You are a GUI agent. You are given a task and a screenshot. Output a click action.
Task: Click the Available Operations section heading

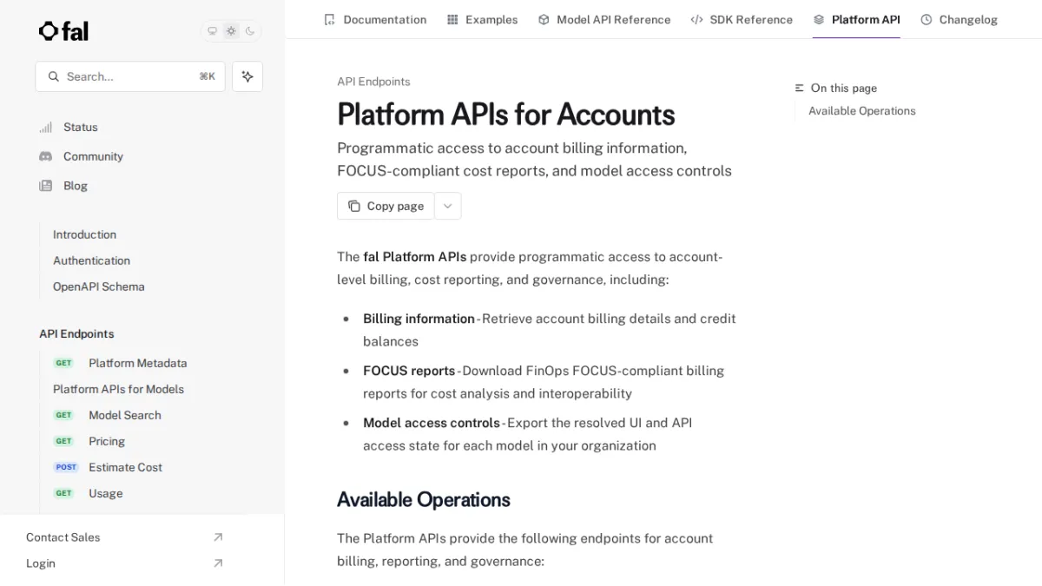[424, 500]
